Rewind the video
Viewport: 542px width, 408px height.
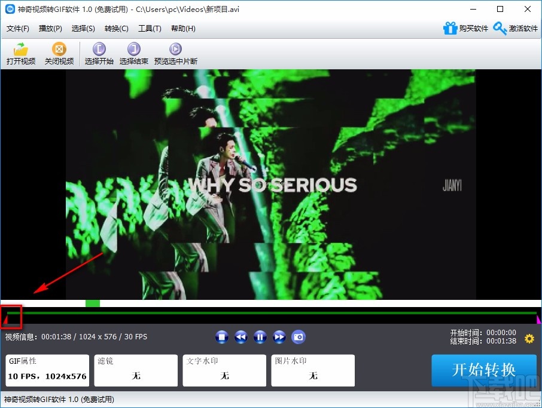point(241,337)
